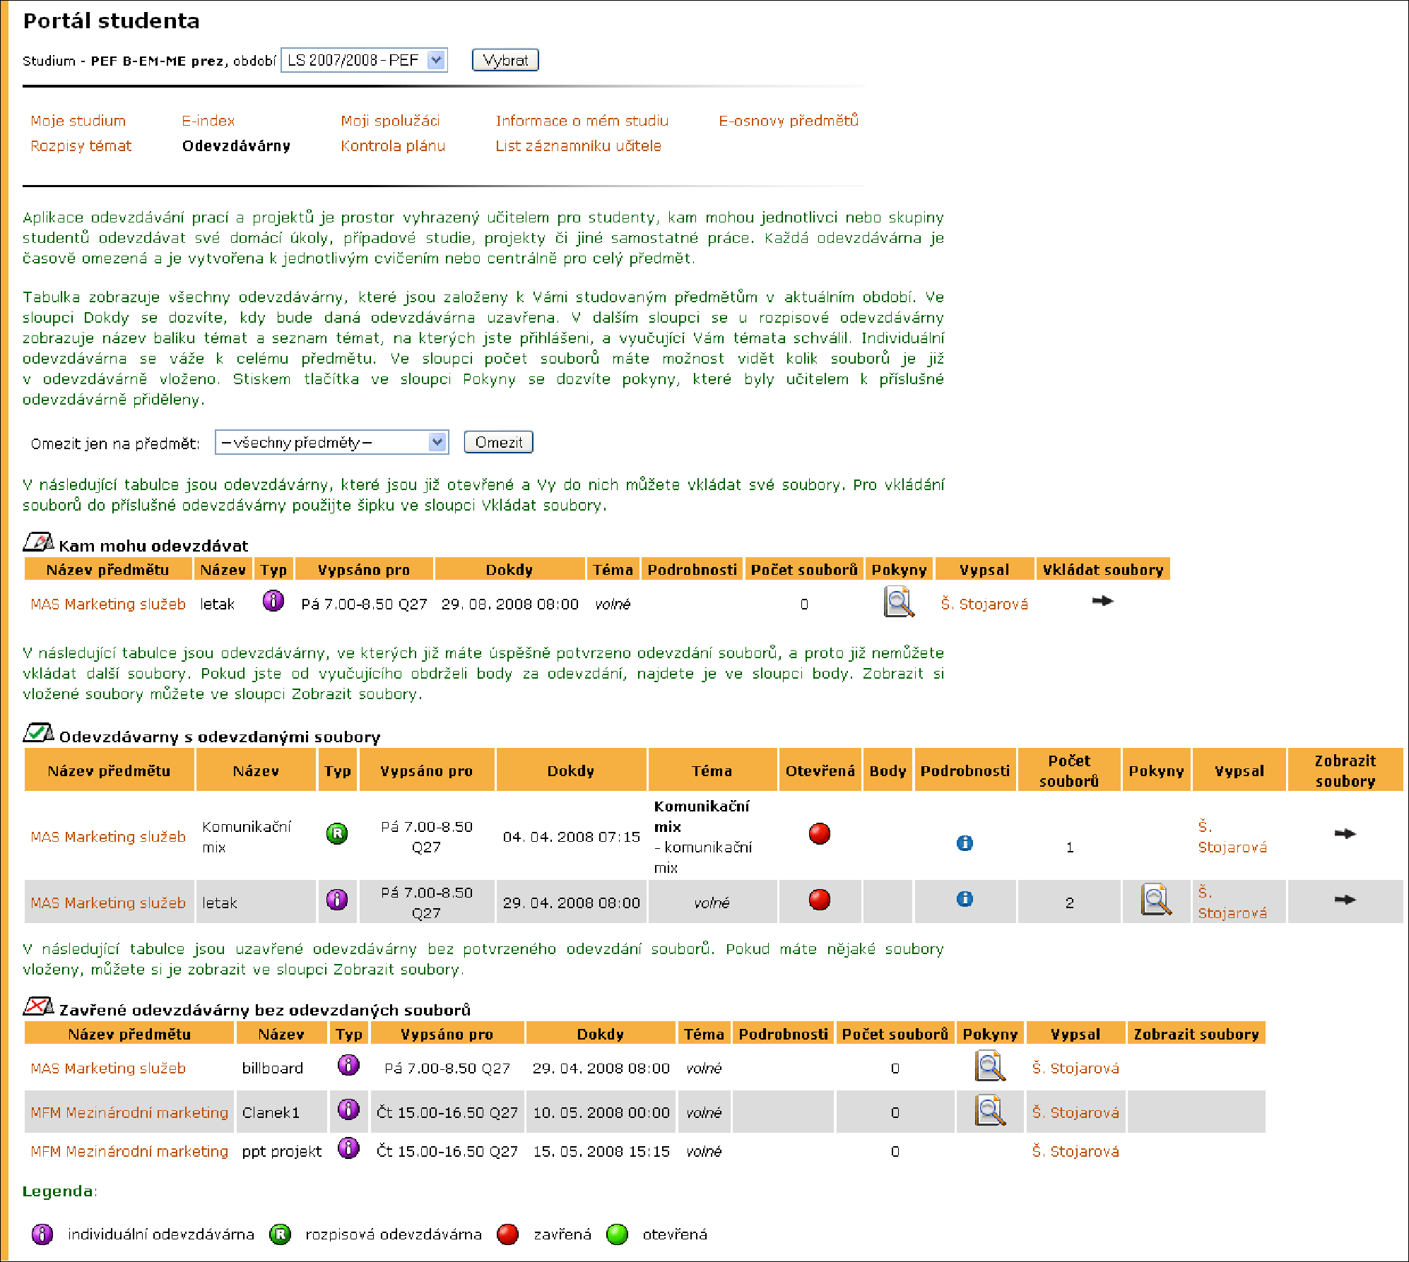The width and height of the screenshot is (1409, 1262).
Task: Open Informace o mém studiu
Action: pyautogui.click(x=582, y=121)
